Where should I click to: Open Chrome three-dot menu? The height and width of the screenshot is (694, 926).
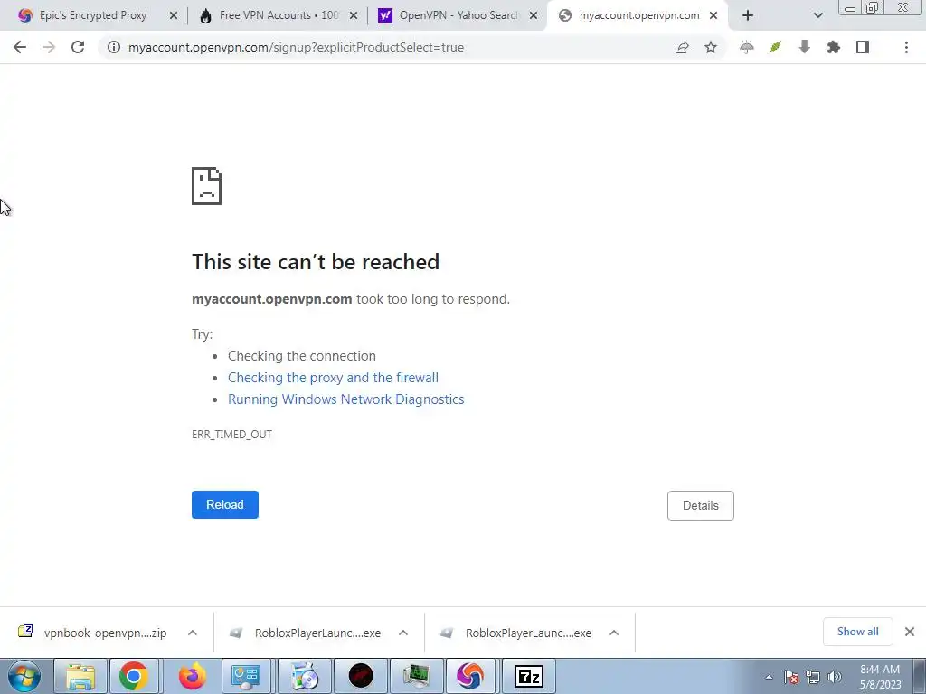coord(906,47)
